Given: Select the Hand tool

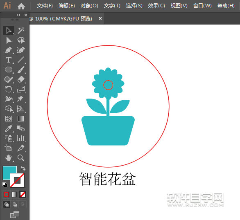Looking at the screenshot, I should pos(9,158).
